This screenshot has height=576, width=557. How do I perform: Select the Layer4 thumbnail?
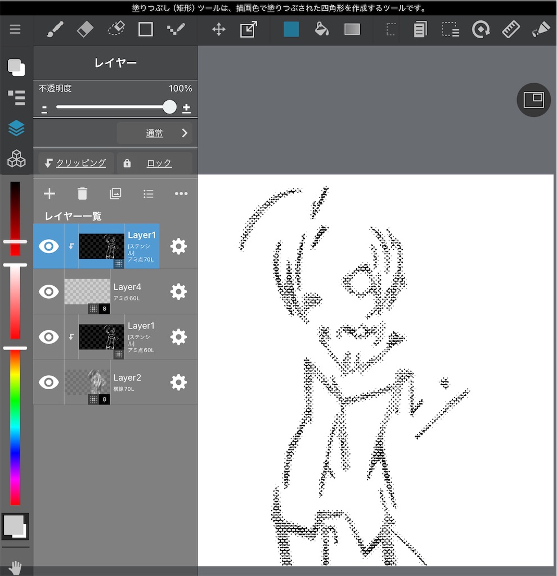(87, 292)
